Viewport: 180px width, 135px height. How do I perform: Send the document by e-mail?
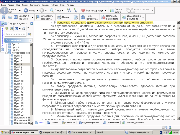tap(10, 17)
